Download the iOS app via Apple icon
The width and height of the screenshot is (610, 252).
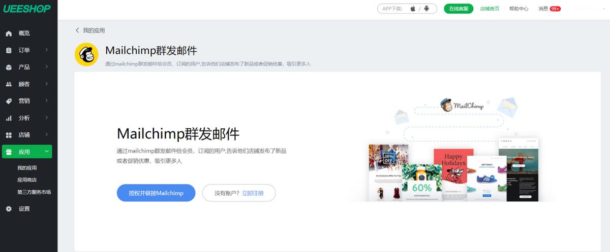click(x=413, y=9)
